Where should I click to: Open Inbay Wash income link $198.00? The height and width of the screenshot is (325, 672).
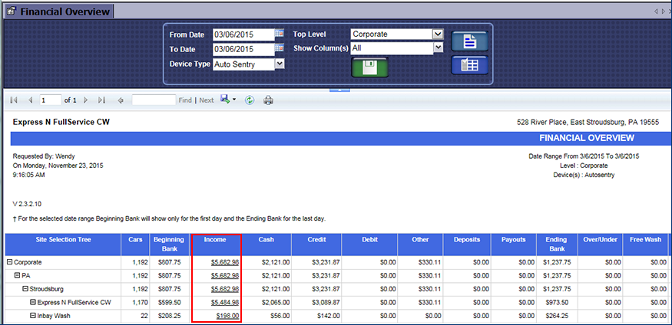[227, 315]
